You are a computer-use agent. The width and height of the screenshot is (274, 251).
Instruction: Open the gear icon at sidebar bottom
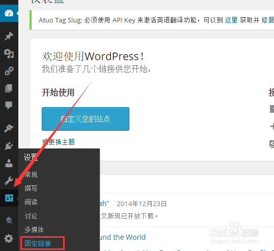[x=9, y=238]
